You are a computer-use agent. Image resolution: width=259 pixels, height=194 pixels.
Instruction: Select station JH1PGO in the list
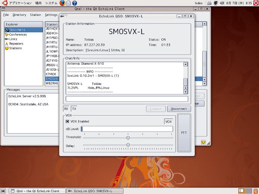pos(52,38)
